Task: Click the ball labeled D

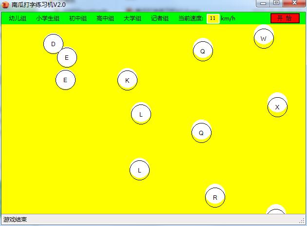Action: [53, 44]
